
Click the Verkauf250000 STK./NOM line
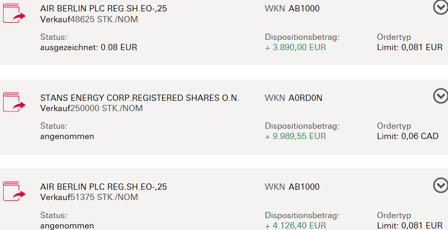coord(91,109)
